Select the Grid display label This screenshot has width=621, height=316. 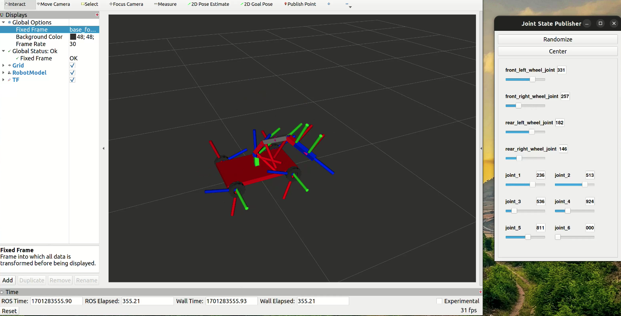pos(18,66)
